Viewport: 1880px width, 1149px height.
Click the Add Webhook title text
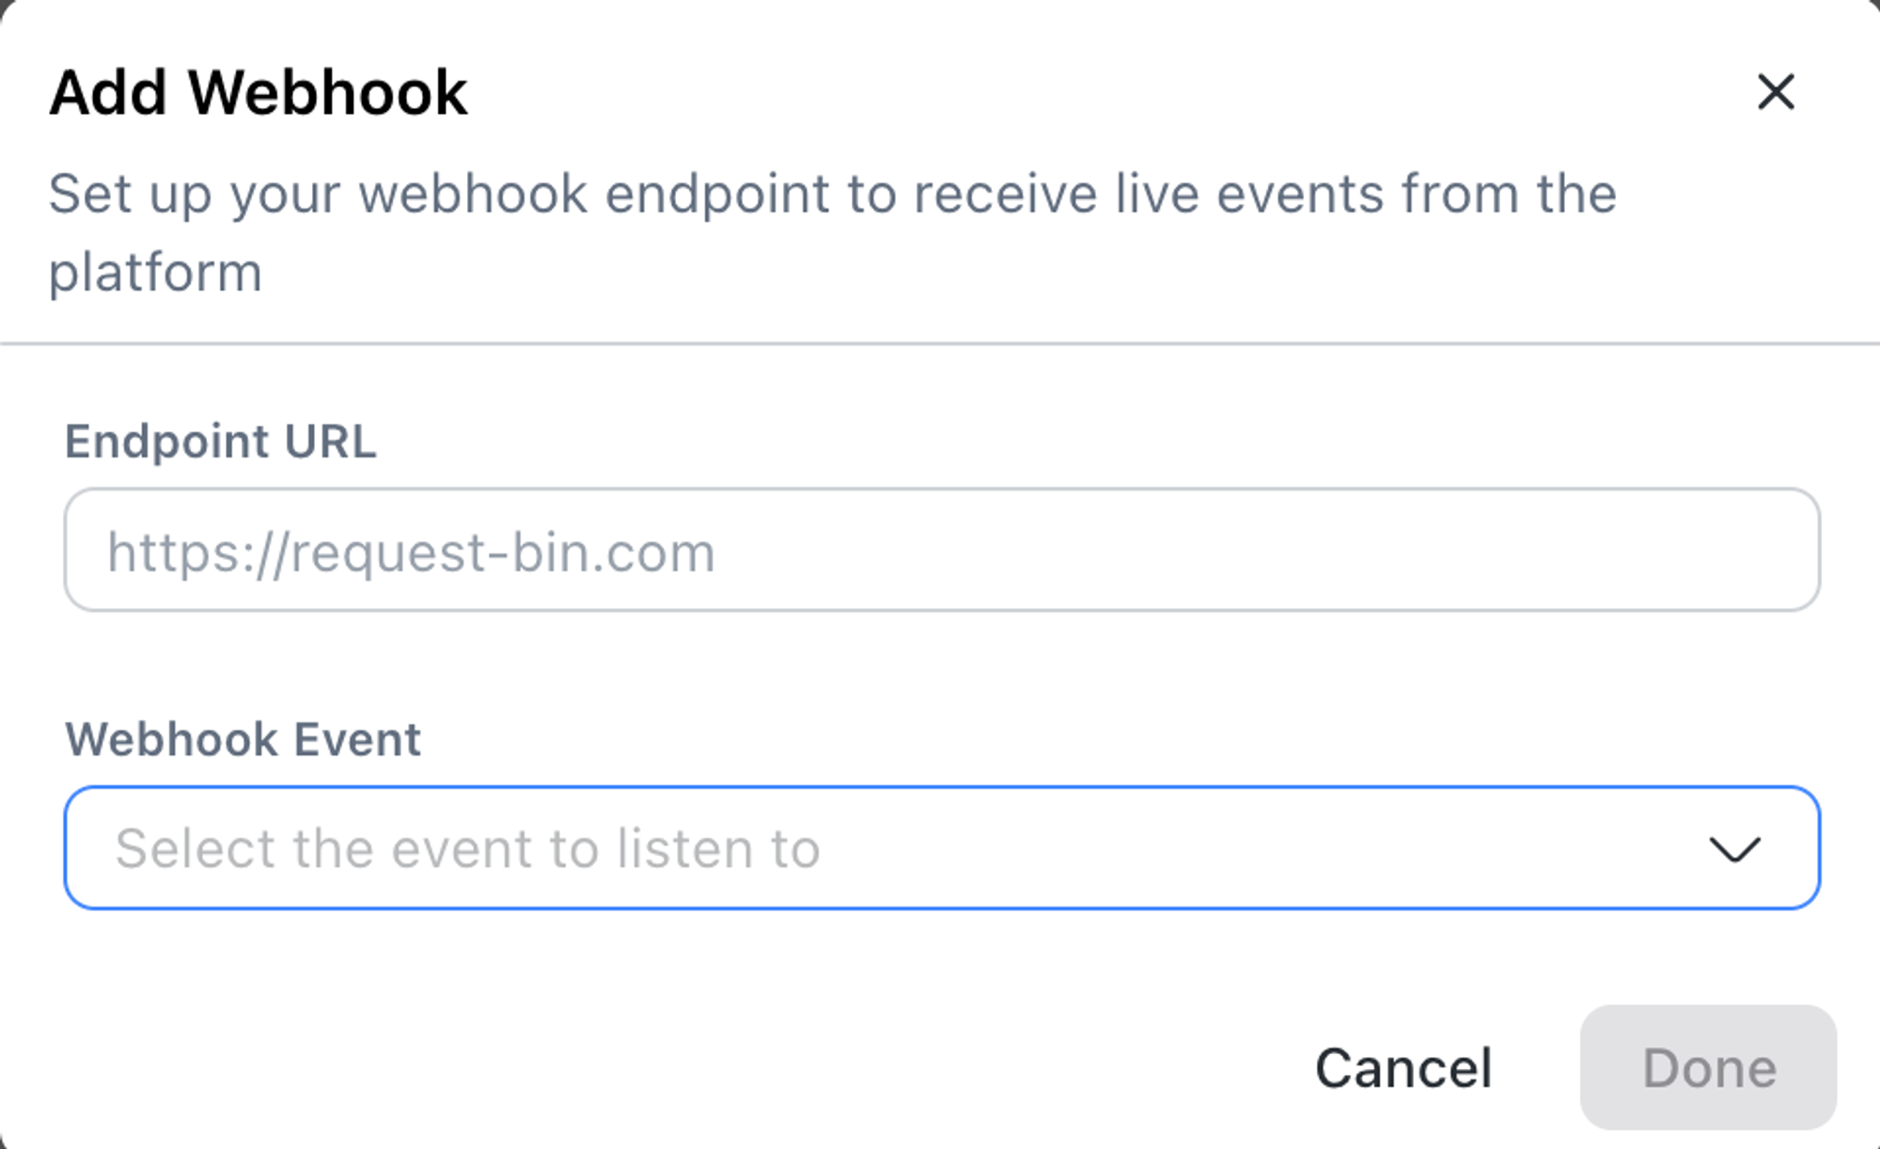click(258, 93)
